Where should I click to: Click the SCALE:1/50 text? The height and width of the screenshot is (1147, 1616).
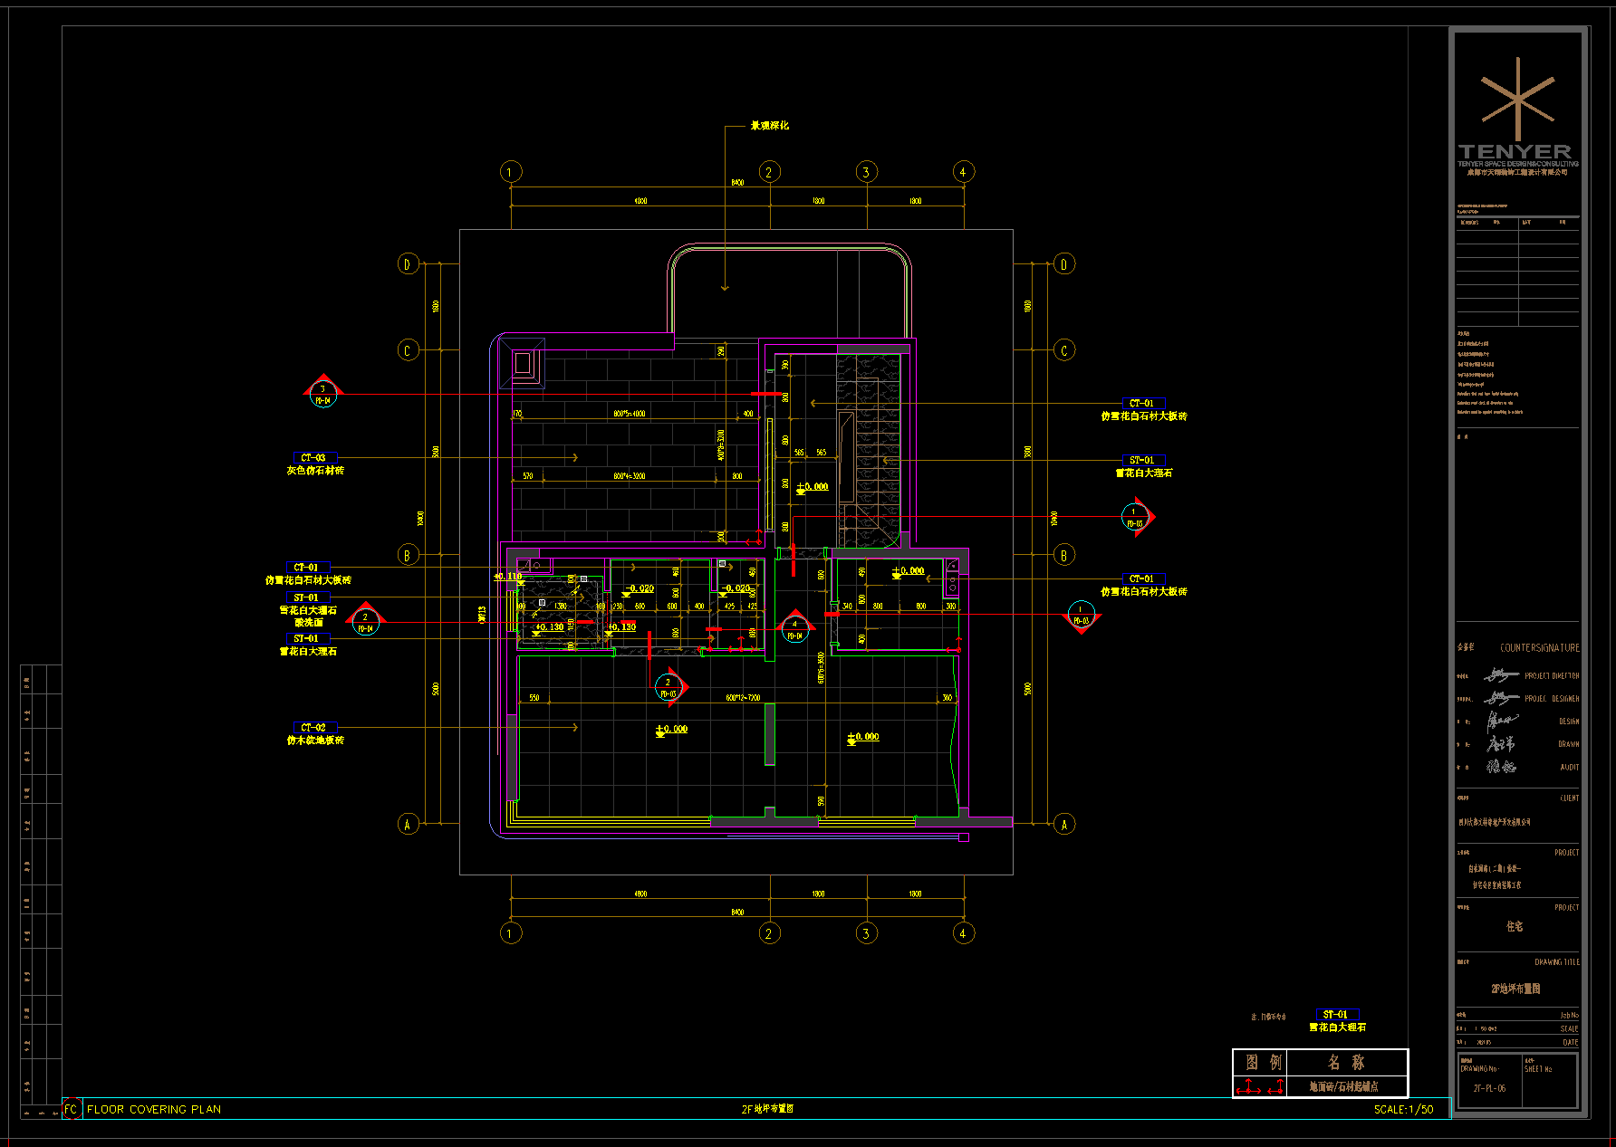coord(1403,1109)
